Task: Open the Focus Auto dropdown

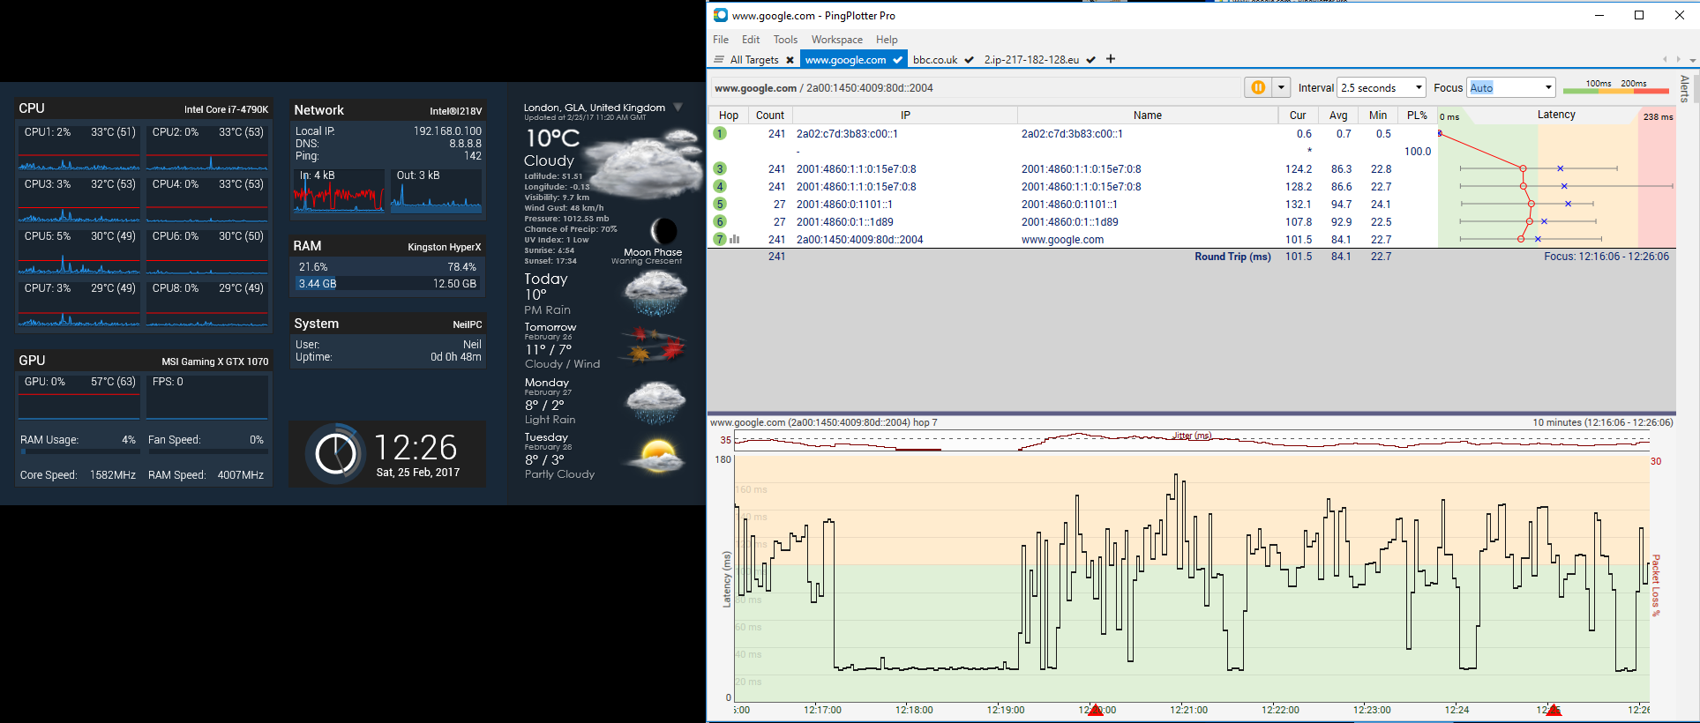Action: point(1510,87)
